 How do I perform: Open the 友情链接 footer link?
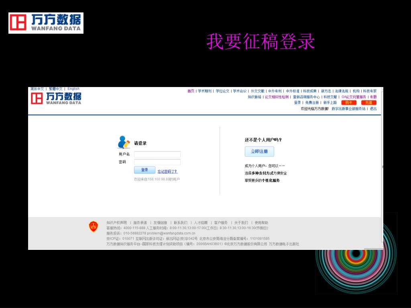point(161,223)
